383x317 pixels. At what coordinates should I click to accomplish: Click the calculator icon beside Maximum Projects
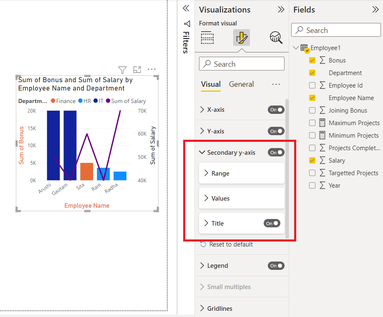point(323,123)
